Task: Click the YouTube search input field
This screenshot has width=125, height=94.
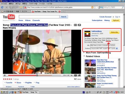Action: point(39,17)
